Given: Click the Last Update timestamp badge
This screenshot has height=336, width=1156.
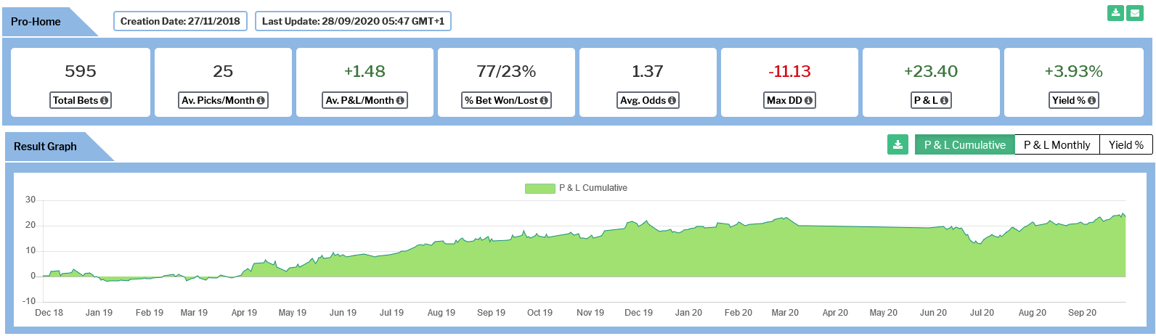Looking at the screenshot, I should [x=353, y=21].
